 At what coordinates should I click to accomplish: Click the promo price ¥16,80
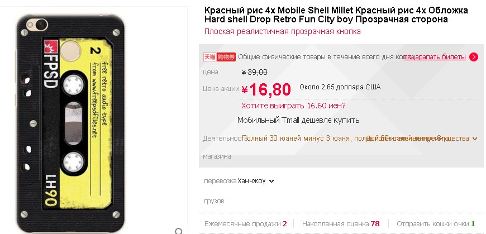(x=267, y=89)
